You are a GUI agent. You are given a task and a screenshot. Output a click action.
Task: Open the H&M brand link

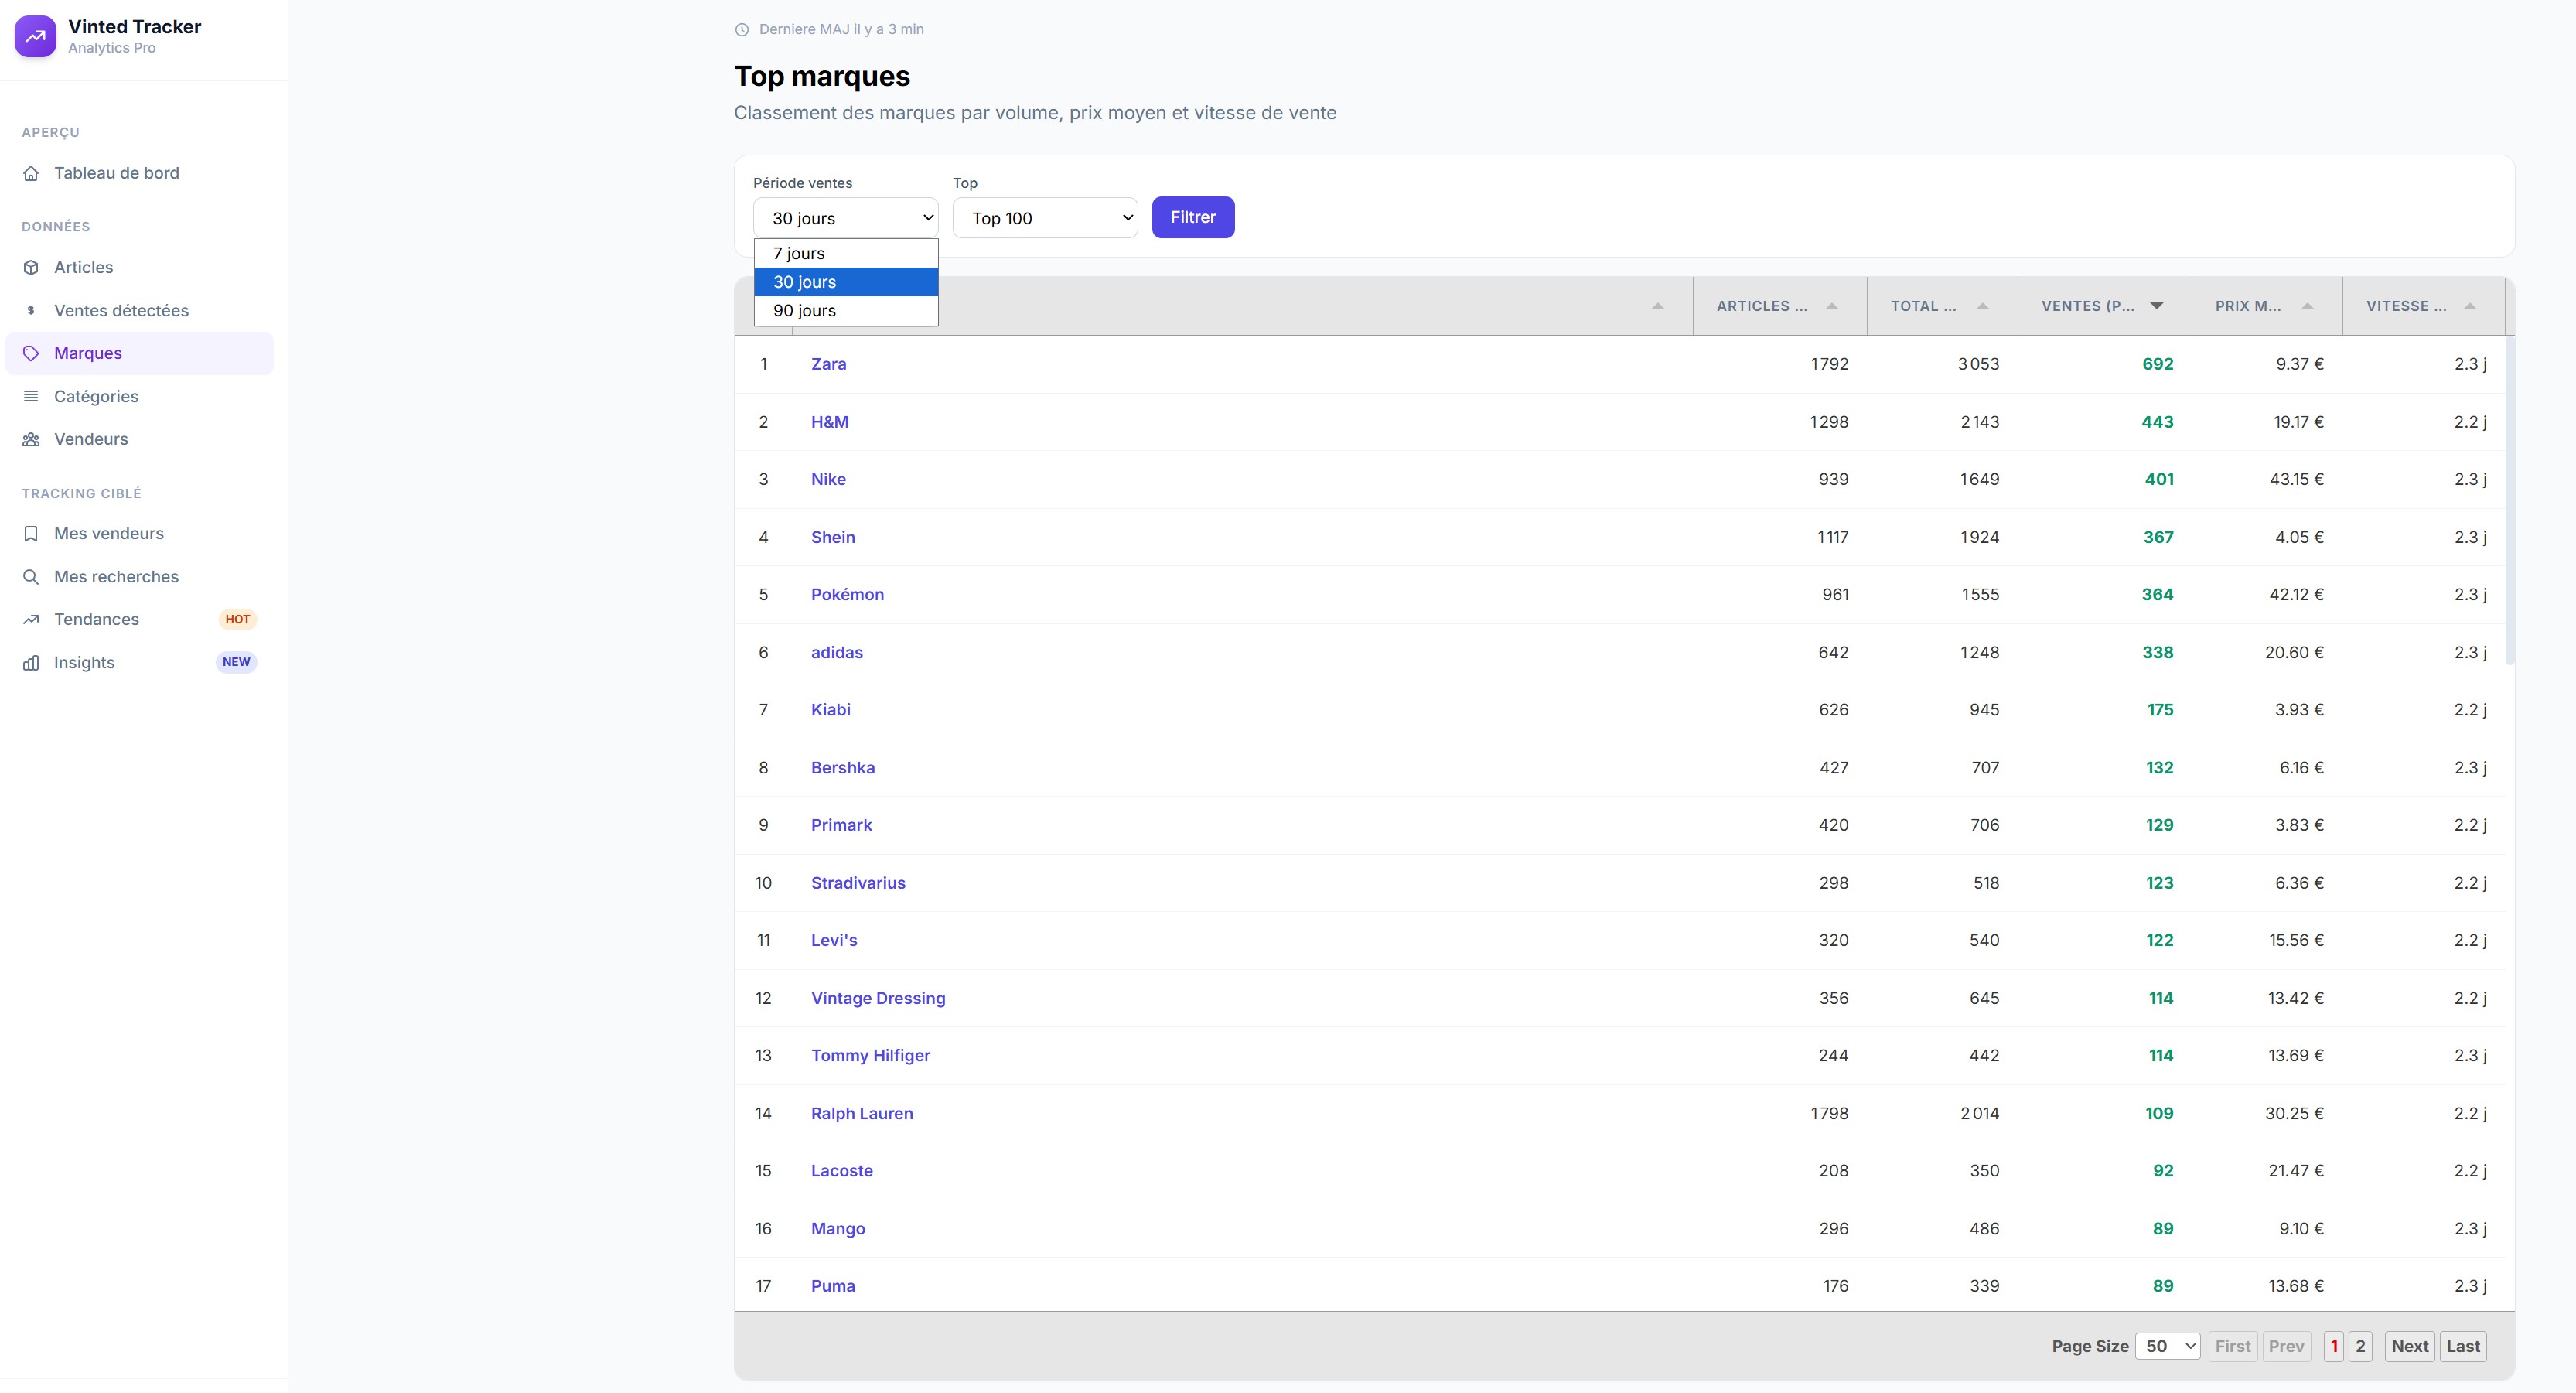829,422
